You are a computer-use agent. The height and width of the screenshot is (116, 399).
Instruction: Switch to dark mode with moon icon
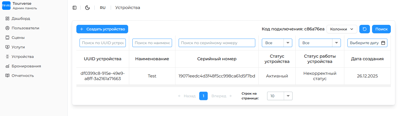click(87, 8)
